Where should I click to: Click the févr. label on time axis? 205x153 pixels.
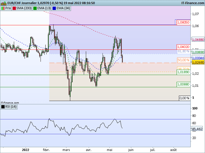pyautogui.click(x=46, y=150)
